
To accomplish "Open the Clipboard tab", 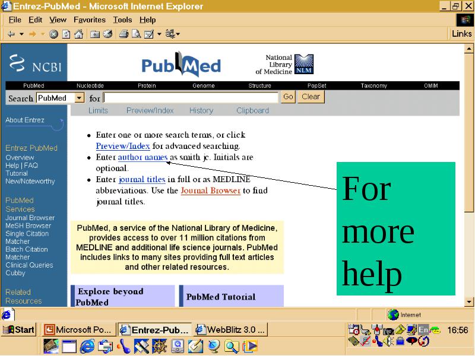I will tap(253, 110).
